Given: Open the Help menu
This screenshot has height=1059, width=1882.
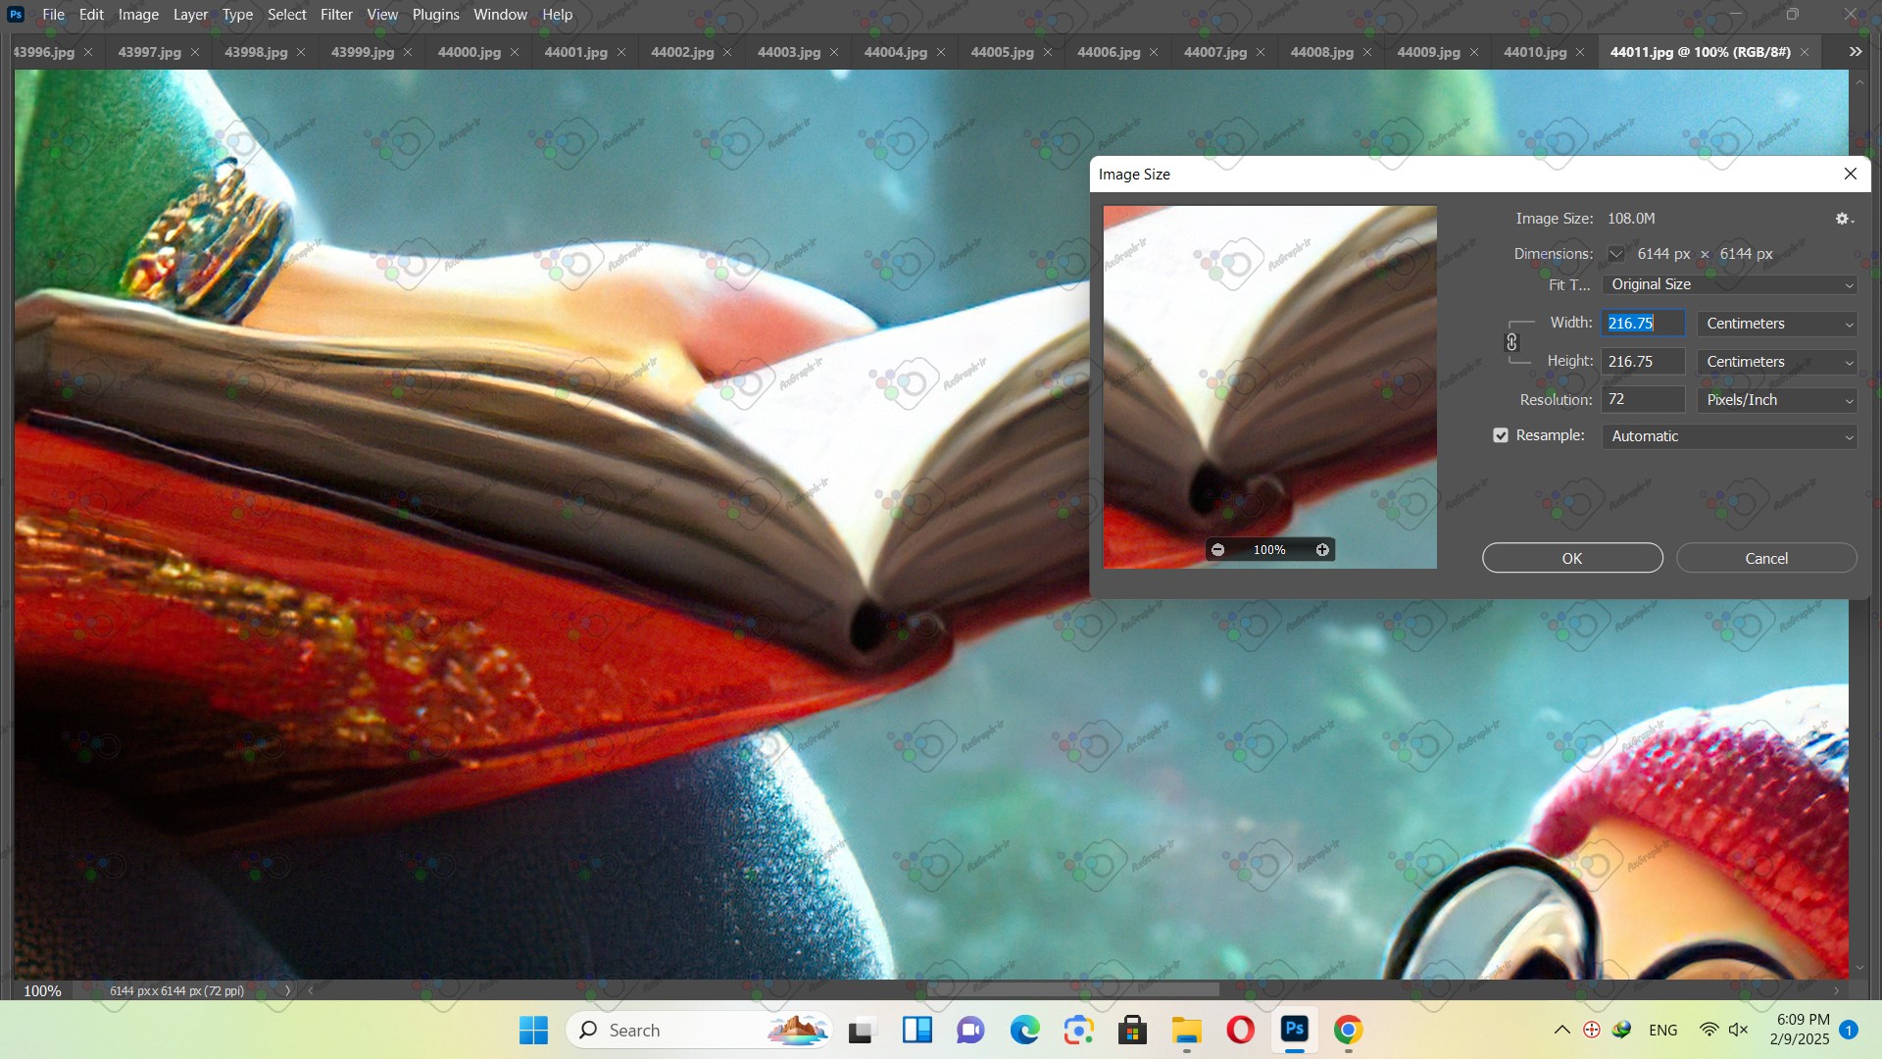Looking at the screenshot, I should point(557,15).
